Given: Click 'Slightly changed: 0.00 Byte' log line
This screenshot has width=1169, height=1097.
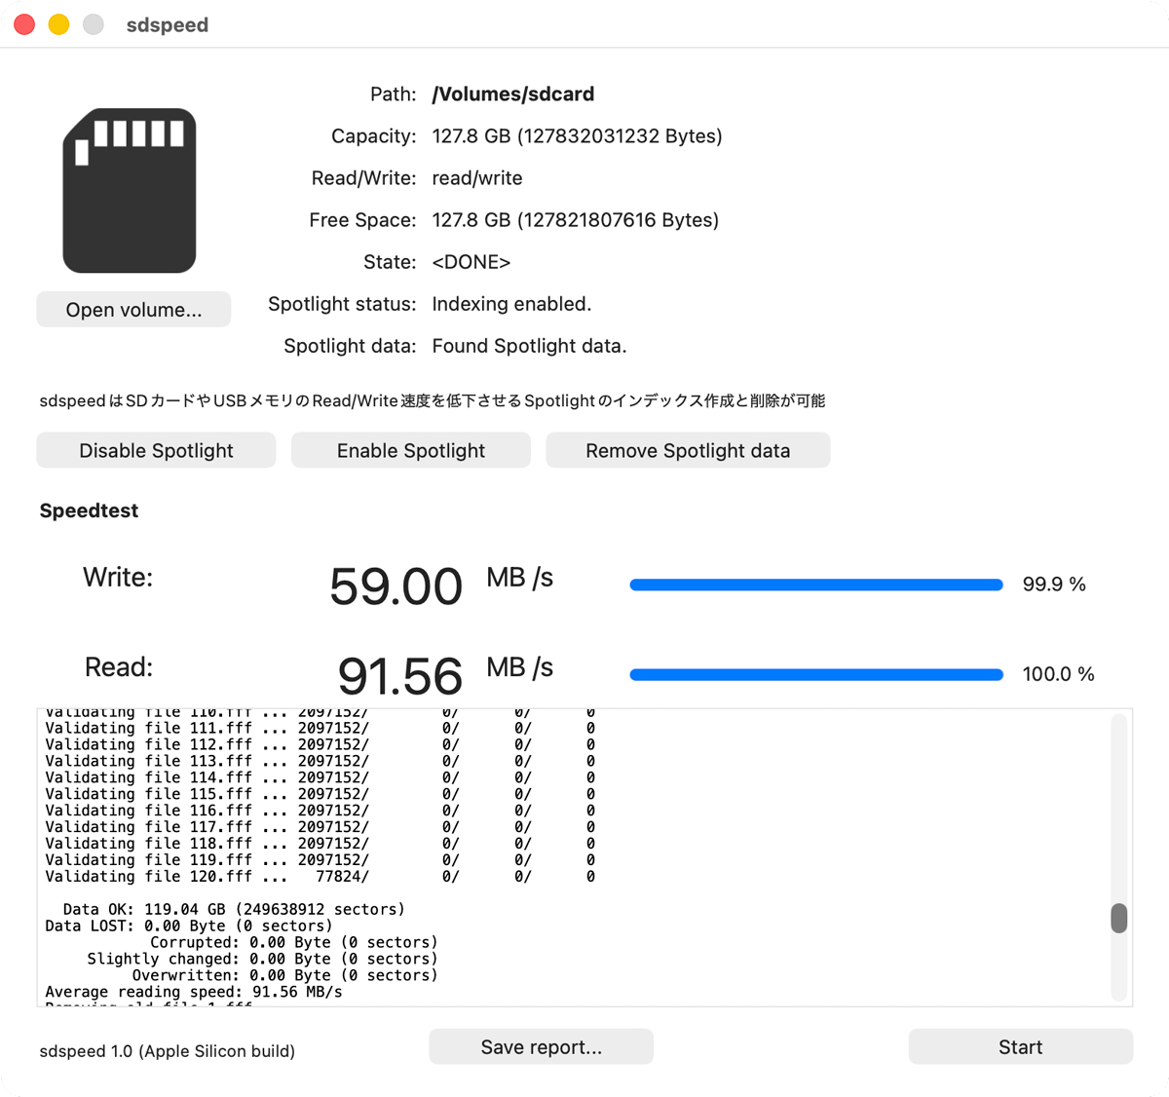Looking at the screenshot, I should pyautogui.click(x=262, y=959).
